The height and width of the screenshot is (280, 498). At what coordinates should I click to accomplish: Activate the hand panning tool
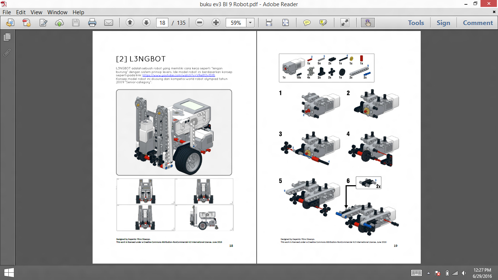[x=367, y=23]
